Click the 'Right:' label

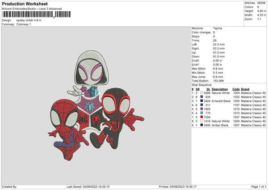point(195,48)
